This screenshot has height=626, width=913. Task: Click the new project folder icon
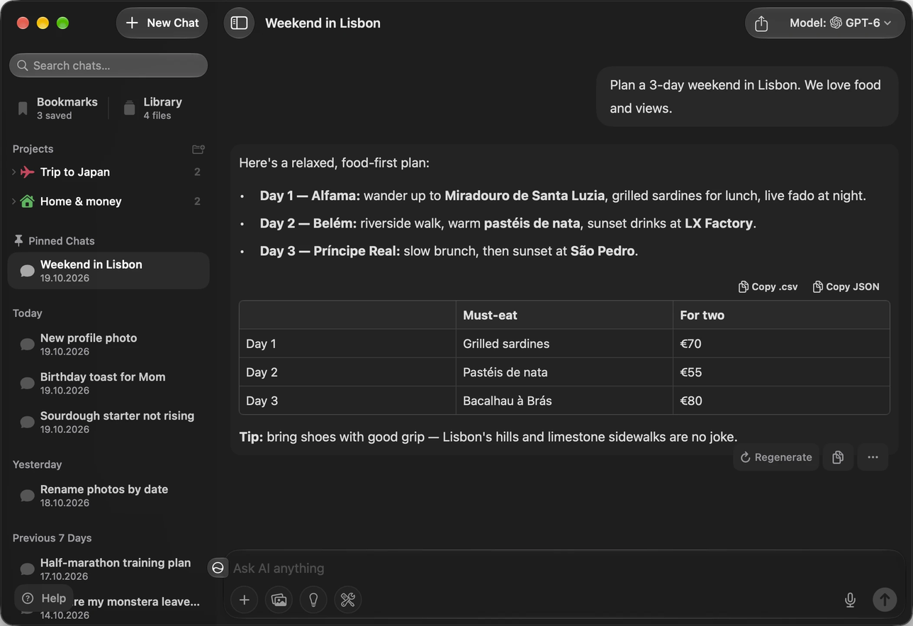tap(198, 149)
